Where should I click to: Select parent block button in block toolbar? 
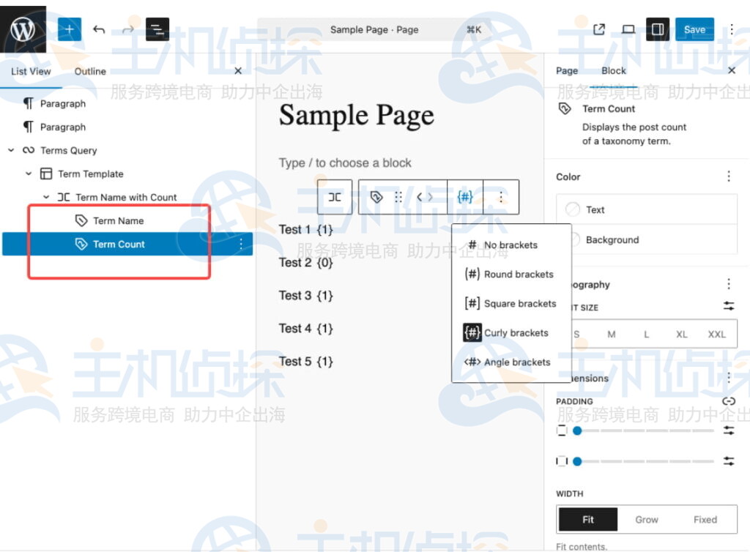(x=334, y=197)
